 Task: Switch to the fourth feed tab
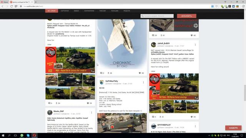tap(89, 11)
